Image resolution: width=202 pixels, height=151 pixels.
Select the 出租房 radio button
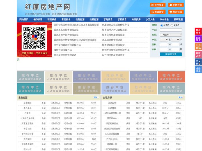pyautogui.click(x=172, y=25)
